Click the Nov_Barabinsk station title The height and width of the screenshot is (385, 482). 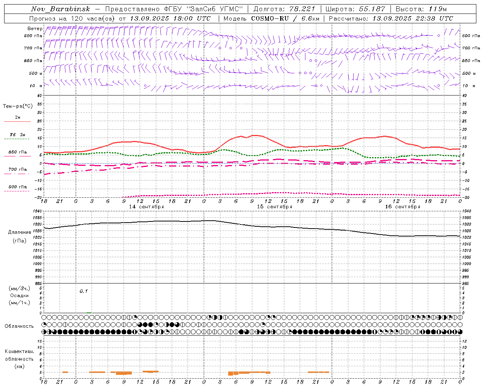[x=60, y=9]
